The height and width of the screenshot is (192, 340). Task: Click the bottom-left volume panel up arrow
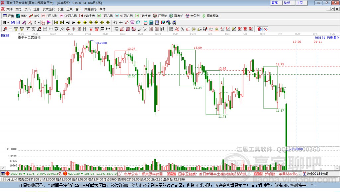pyautogui.click(x=3, y=168)
